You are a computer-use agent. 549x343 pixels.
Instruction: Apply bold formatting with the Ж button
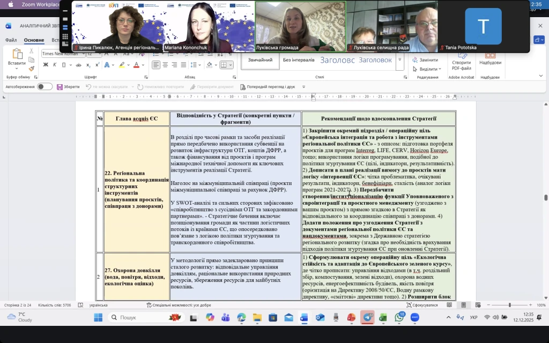tap(46, 65)
